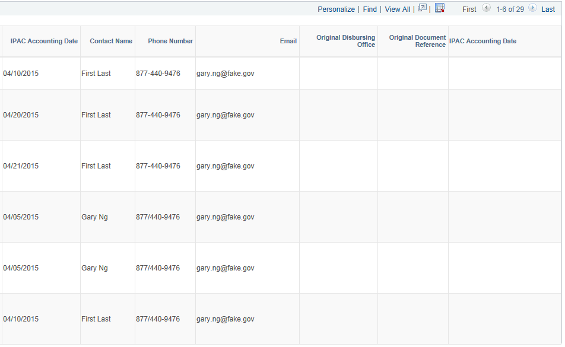This screenshot has width=565, height=347.
Task: Click the Find link
Action: [x=370, y=9]
